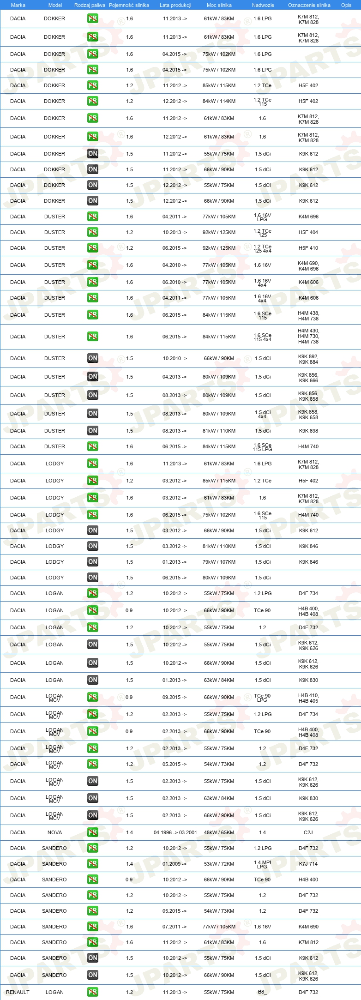Click petrol icon in DOKKER 84kW / 114KM row
This screenshot has height=1000, width=361.
tap(93, 101)
